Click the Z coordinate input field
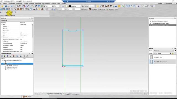This screenshot has height=99, width=177. pos(77,9)
